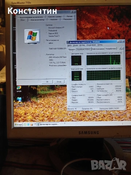Click OK in System Properties dialog
Screen dimensions: 131x175
(47, 82)
